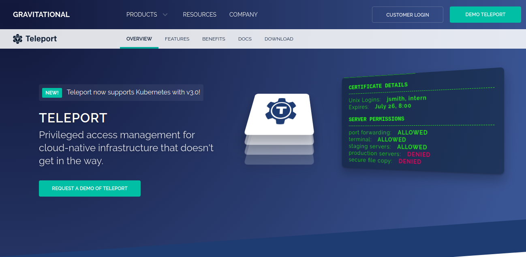Click REQUEST A DEMO OF TELEPORT button

(x=90, y=188)
